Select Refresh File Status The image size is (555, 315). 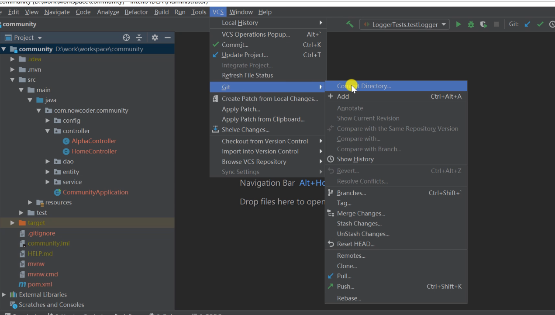coord(268,75)
